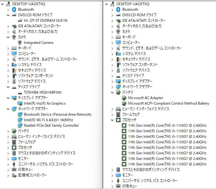The width and height of the screenshot is (216, 189).
Task: Click the TOSHIBA MQ01ABF050 disk icon
Action: [20, 93]
